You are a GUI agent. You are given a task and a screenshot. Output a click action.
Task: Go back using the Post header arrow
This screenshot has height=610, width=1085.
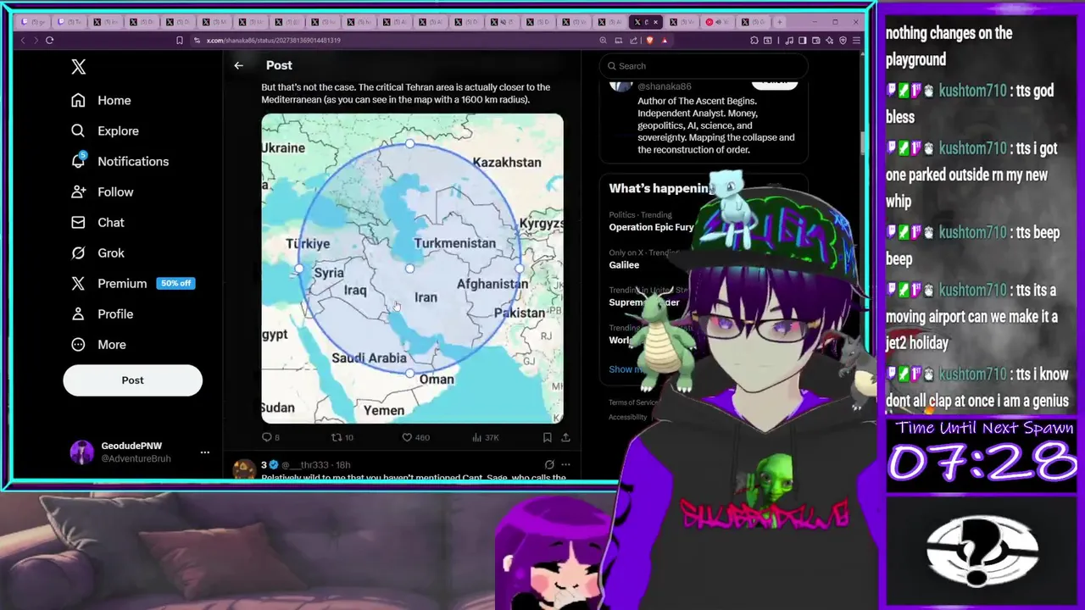point(238,65)
